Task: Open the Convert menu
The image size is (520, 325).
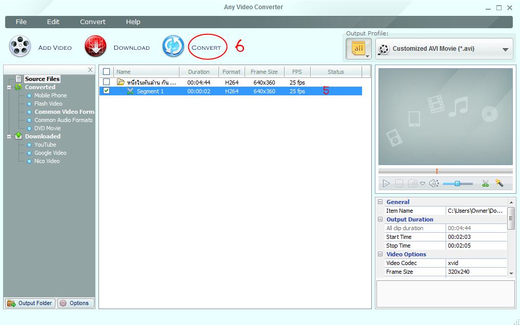Action: pos(92,22)
